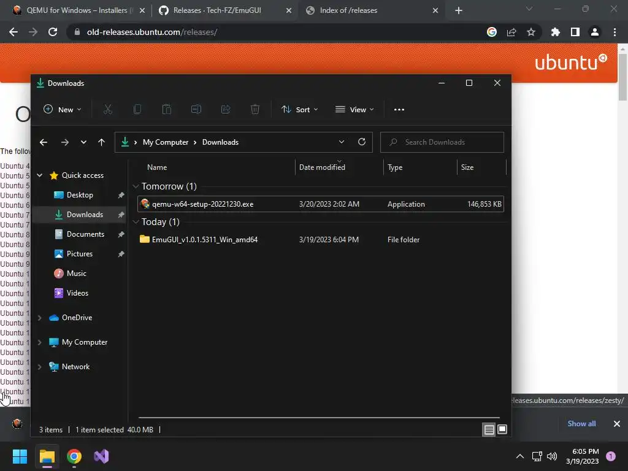Go back in File Explorer
The image size is (628, 471).
coord(44,142)
